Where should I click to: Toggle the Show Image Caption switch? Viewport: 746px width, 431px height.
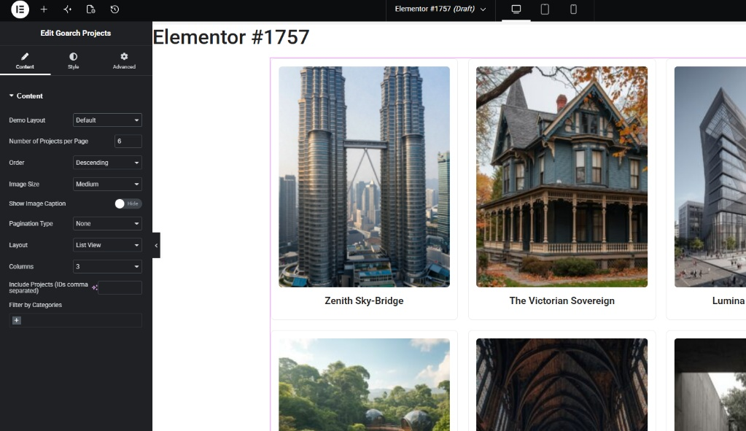[x=128, y=203]
